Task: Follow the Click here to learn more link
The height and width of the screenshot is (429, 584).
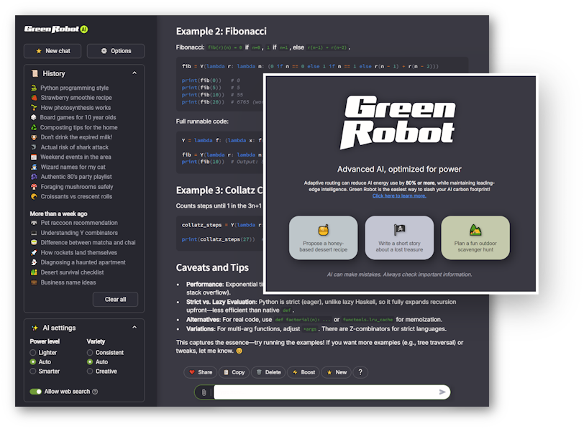Action: [x=399, y=195]
